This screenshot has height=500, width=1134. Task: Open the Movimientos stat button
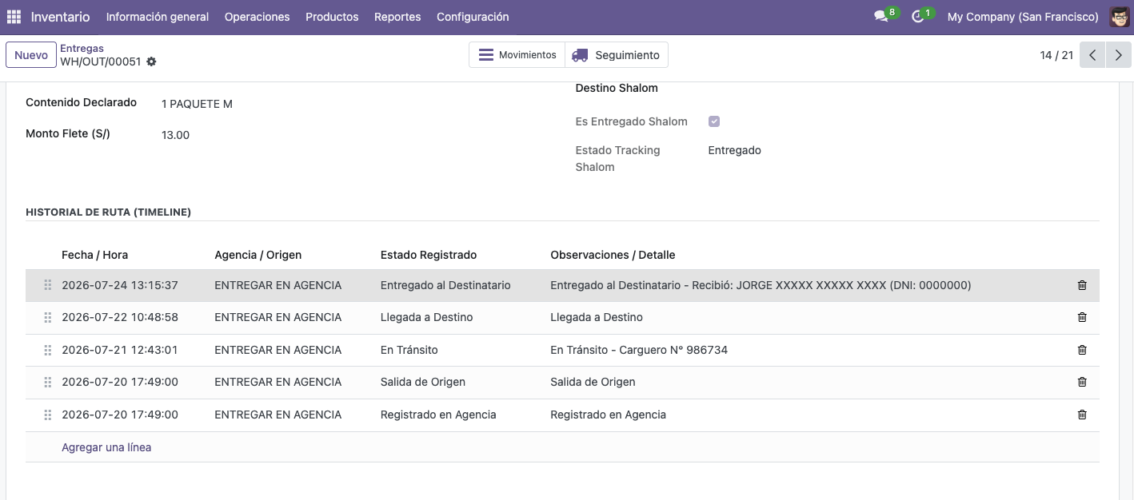(x=517, y=55)
